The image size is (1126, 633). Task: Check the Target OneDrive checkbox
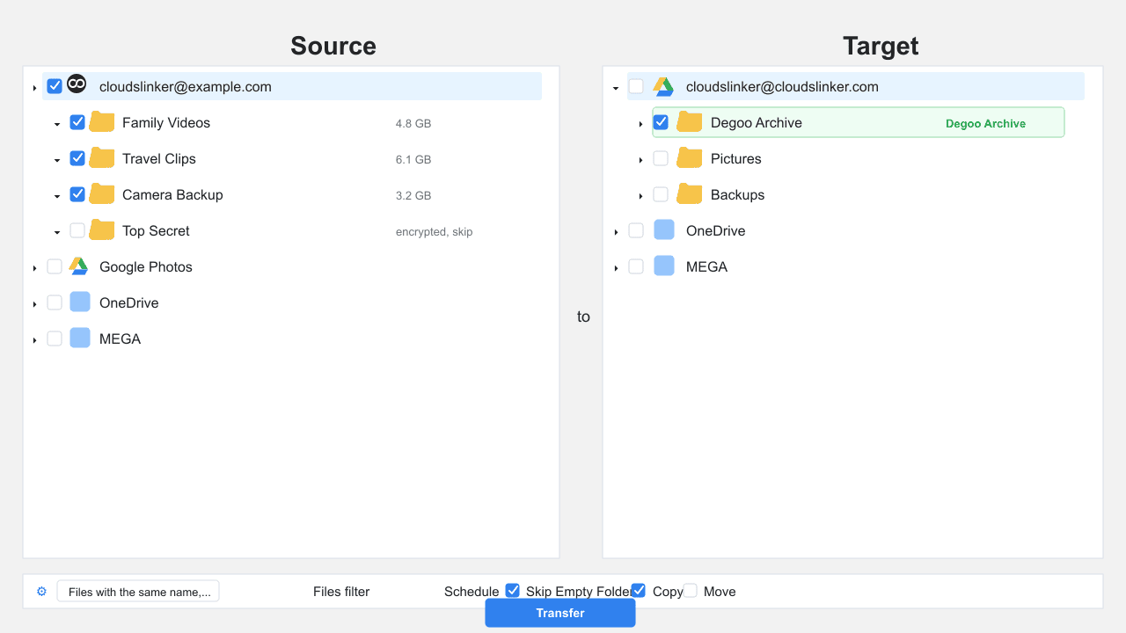pos(636,230)
